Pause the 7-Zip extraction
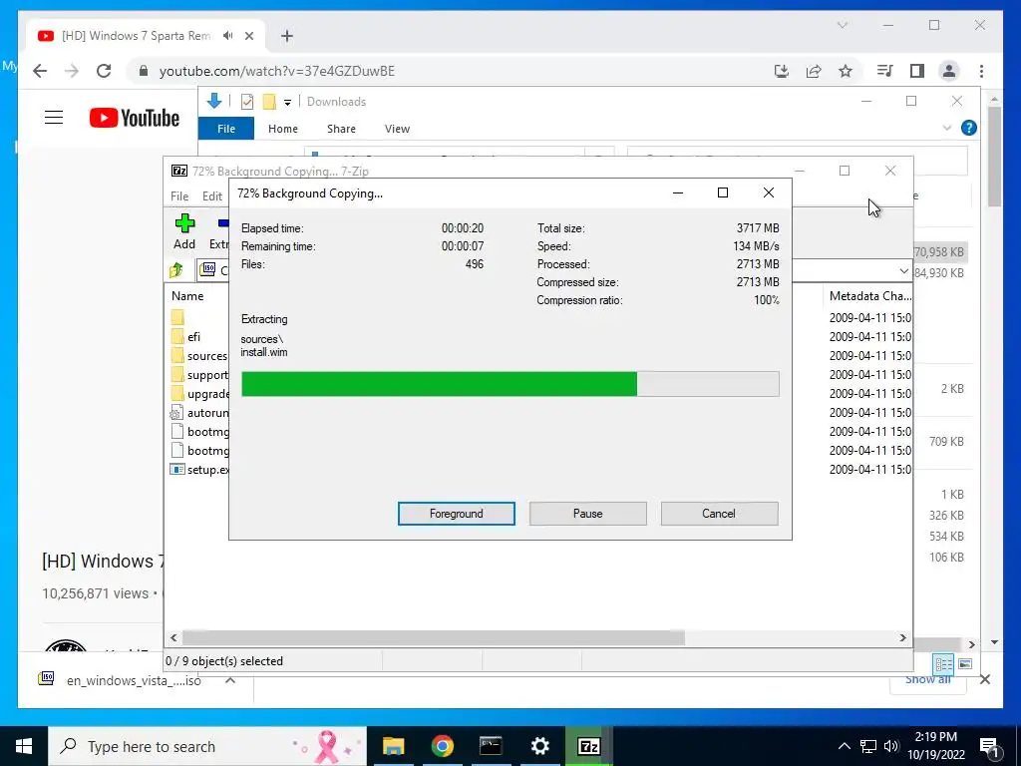Screen dimensions: 1021x766 [587, 514]
